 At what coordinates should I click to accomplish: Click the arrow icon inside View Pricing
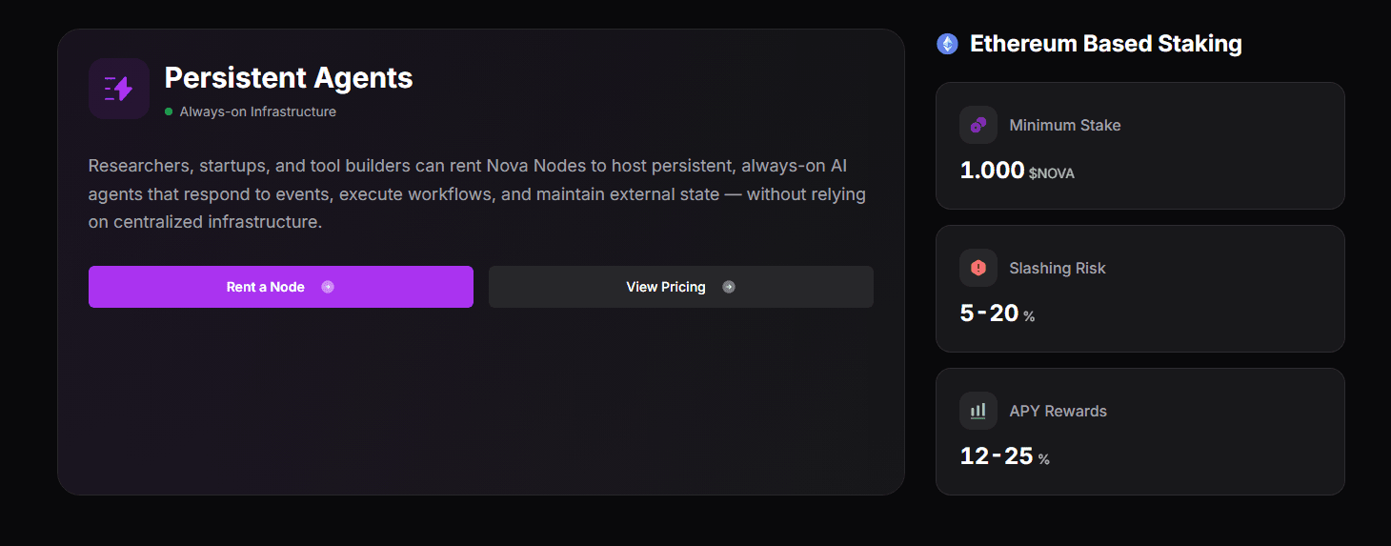(729, 287)
